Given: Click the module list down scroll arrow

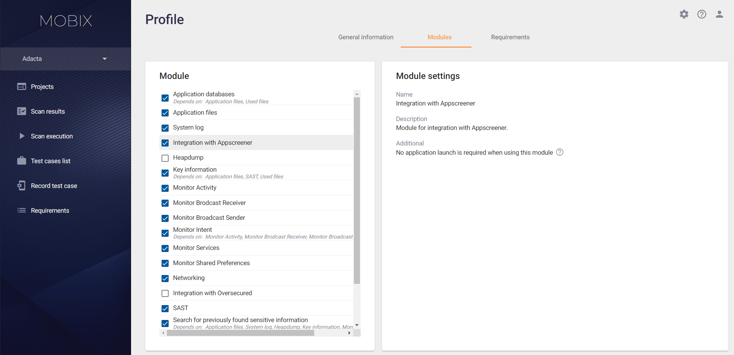Looking at the screenshot, I should tap(357, 325).
